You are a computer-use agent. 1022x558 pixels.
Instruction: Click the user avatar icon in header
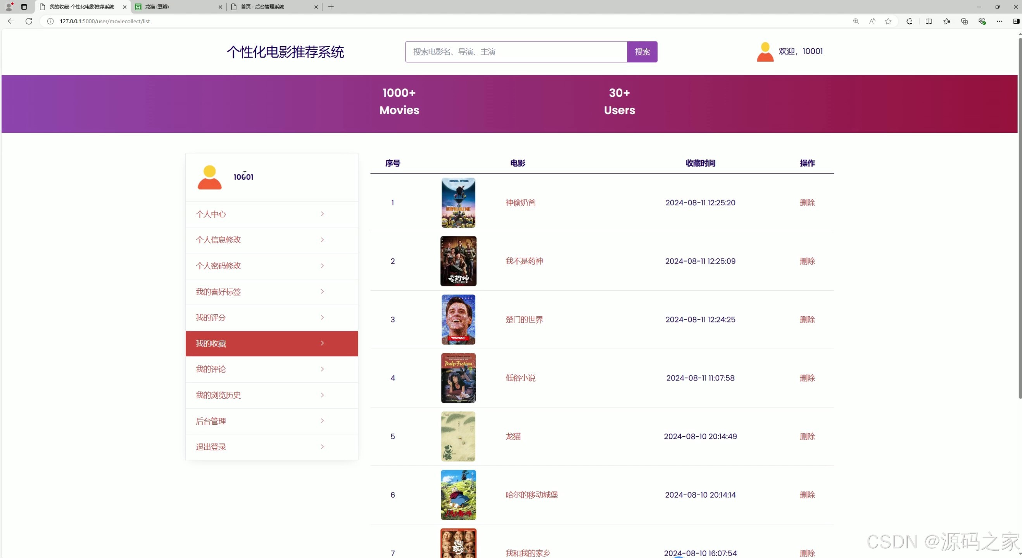[765, 52]
